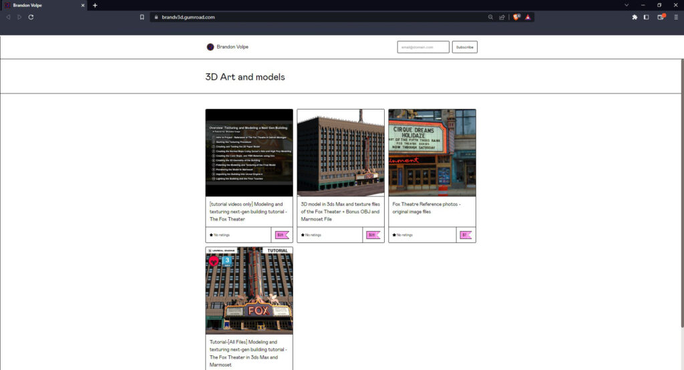This screenshot has height=370, width=684.
Task: Open the Cirque Dreams Holidaze marquee thumbnail
Action: pyautogui.click(x=432, y=152)
